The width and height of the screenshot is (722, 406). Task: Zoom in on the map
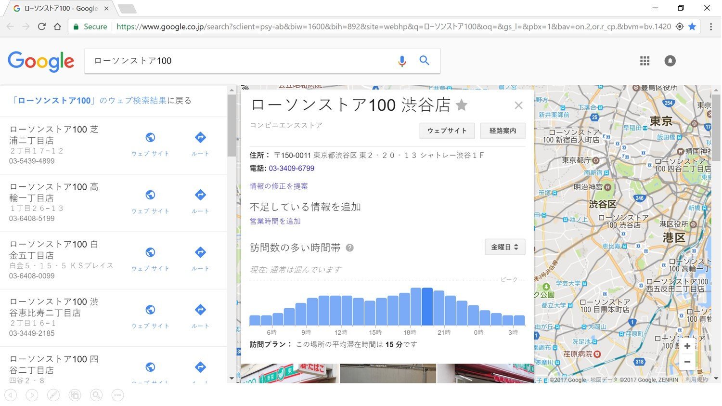click(687, 346)
